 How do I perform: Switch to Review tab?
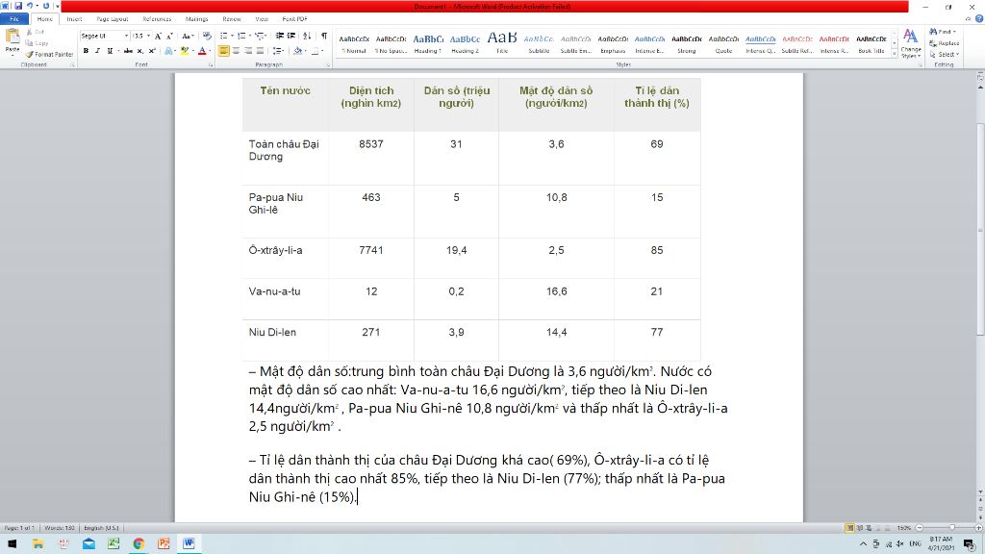coord(232,19)
